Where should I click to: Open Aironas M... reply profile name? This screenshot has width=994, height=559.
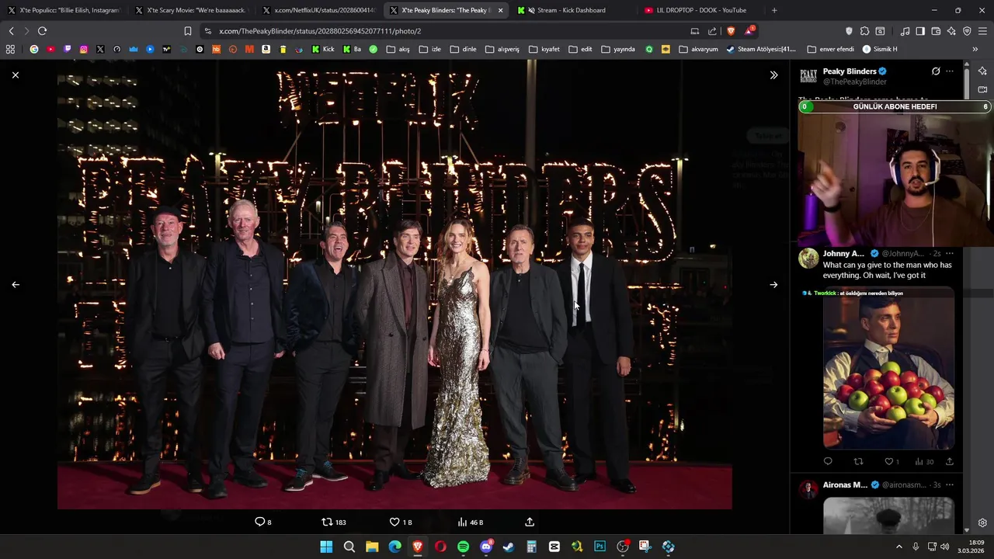point(845,485)
